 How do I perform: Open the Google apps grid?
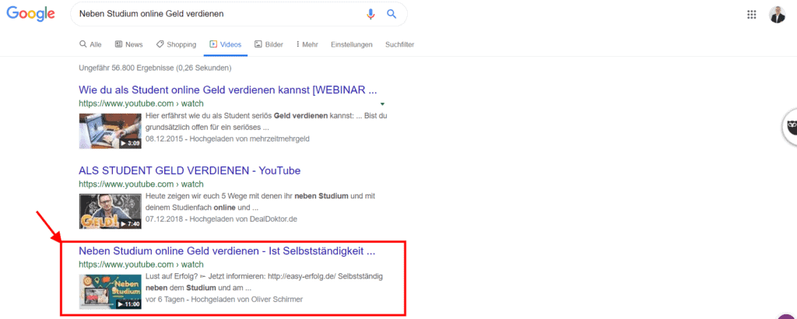(x=751, y=14)
